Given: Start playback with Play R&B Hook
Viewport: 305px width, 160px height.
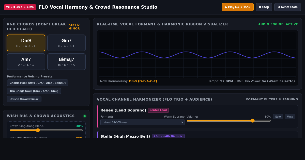Looking at the screenshot, I should [238, 7].
